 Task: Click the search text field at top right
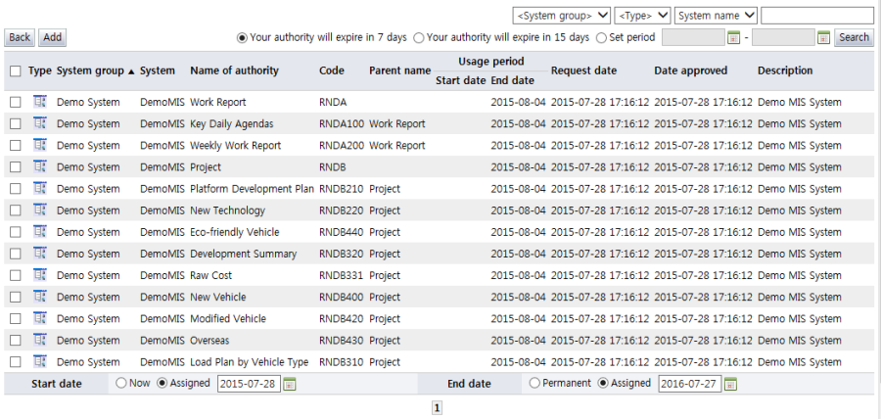point(816,16)
